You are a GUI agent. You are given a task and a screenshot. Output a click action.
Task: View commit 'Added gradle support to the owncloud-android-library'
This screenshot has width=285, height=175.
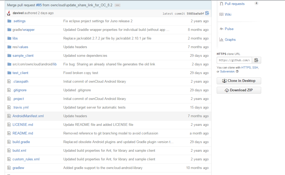103,168
